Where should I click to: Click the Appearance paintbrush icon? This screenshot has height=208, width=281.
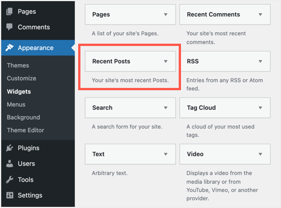[9, 48]
